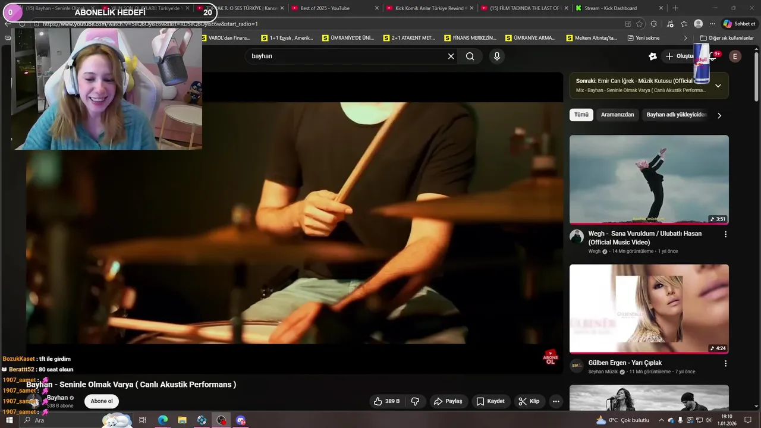The width and height of the screenshot is (761, 428).
Task: Expand the Sonraki mix playlist panel
Action: pos(718,86)
